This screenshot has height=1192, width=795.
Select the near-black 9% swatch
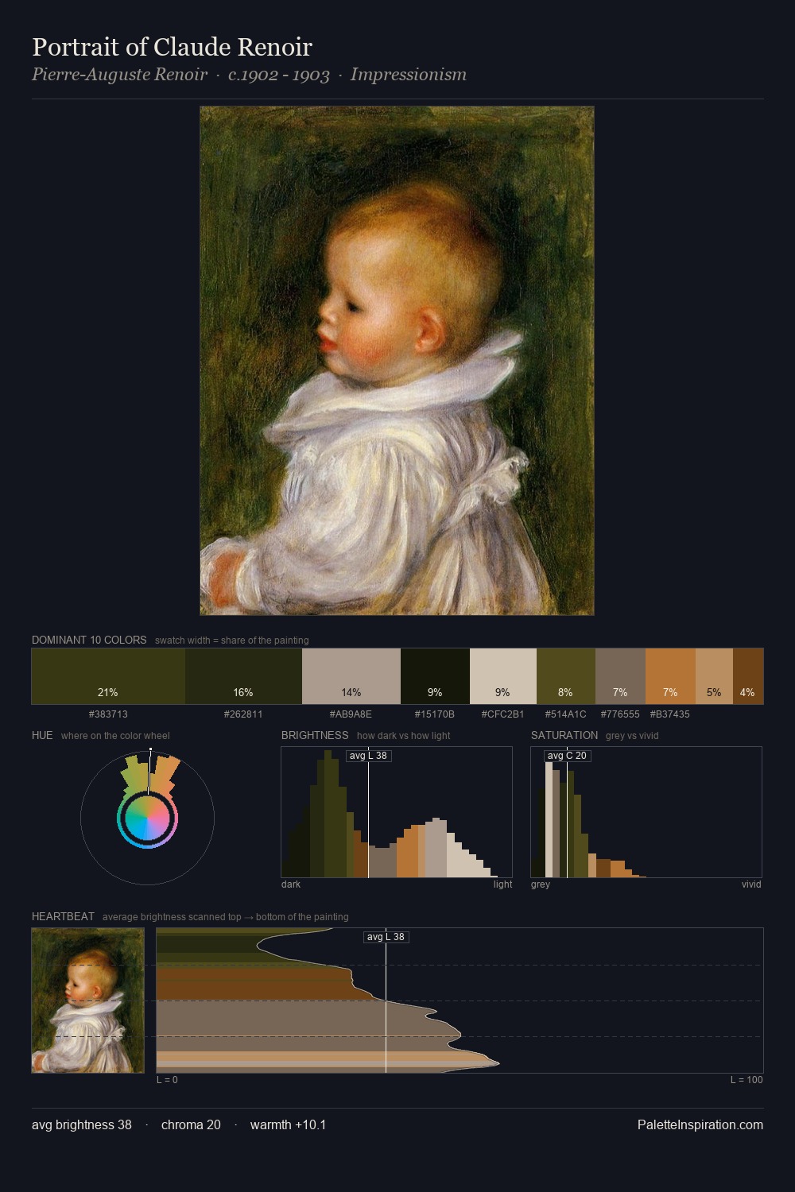coord(435,676)
